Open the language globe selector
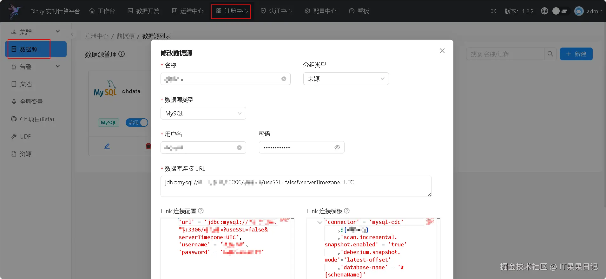This screenshot has height=279, width=606. [544, 11]
